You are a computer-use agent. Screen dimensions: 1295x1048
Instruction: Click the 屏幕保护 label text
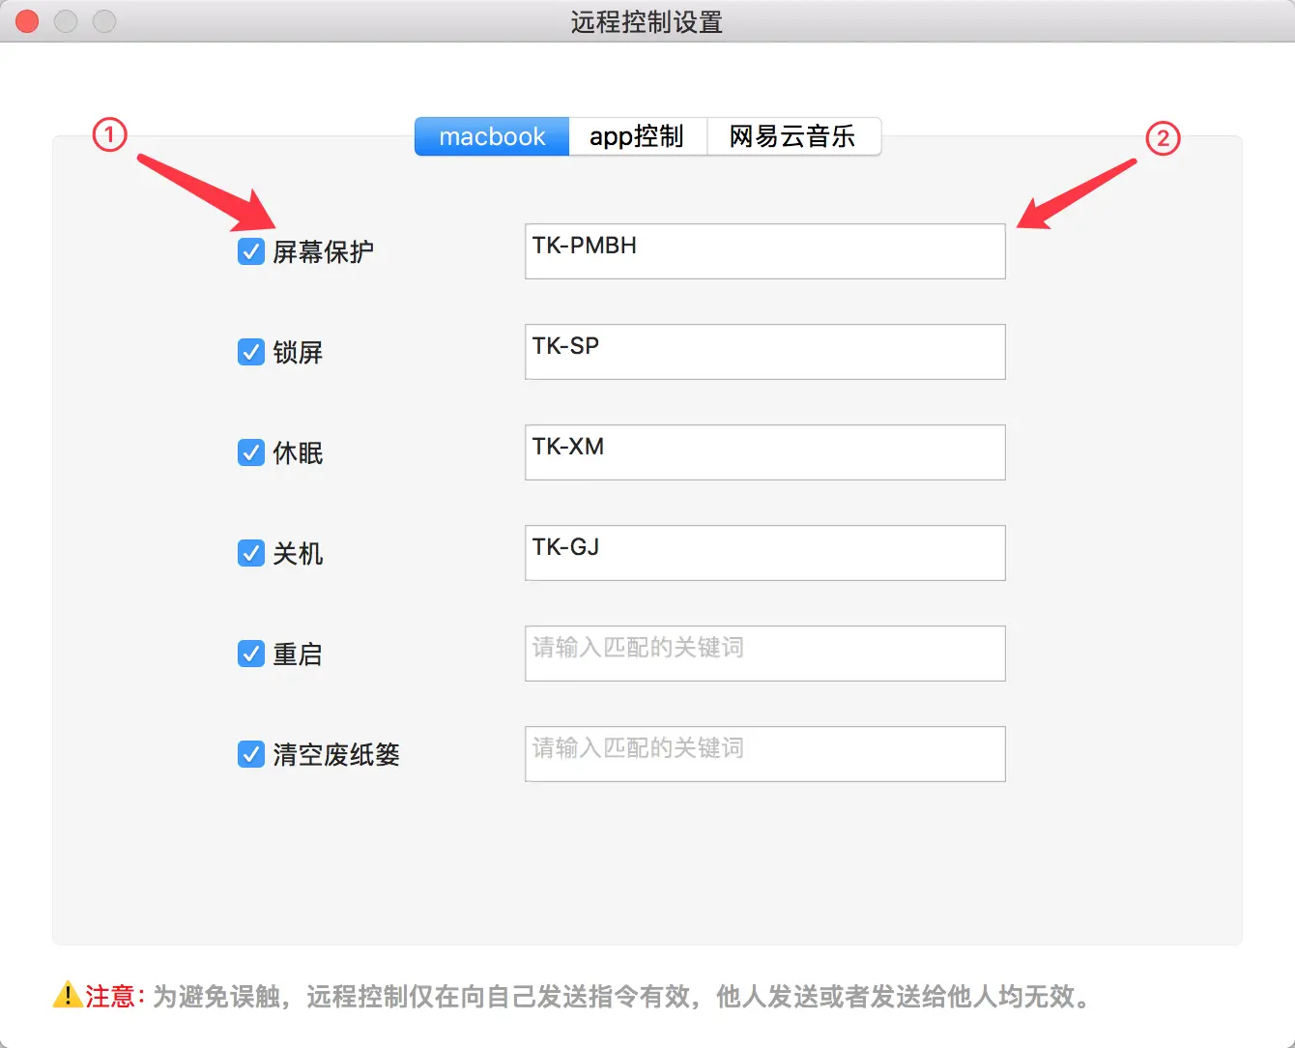(323, 252)
